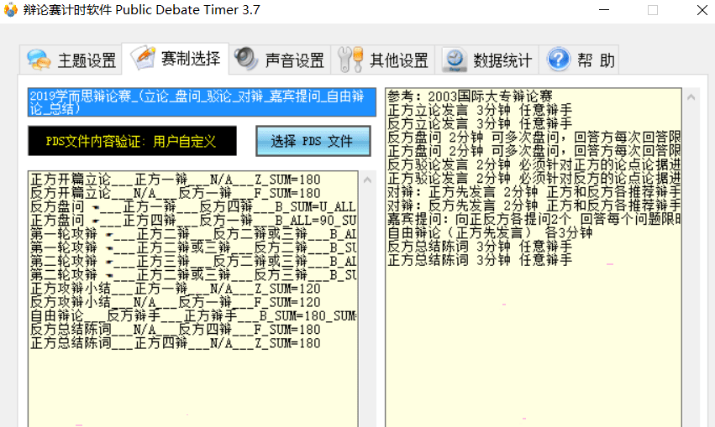This screenshot has width=715, height=427.
Task: Click the speaker icon of 声音设置
Action: click(246, 60)
